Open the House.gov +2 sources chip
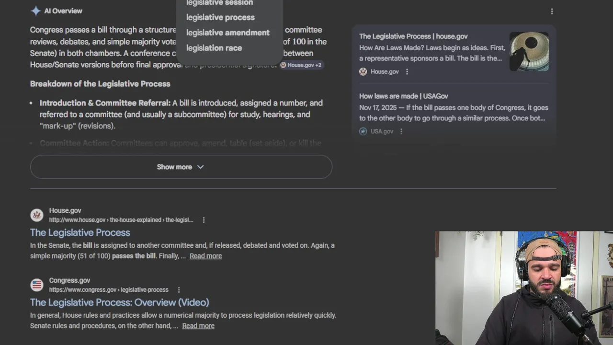The height and width of the screenshot is (345, 613). click(301, 65)
